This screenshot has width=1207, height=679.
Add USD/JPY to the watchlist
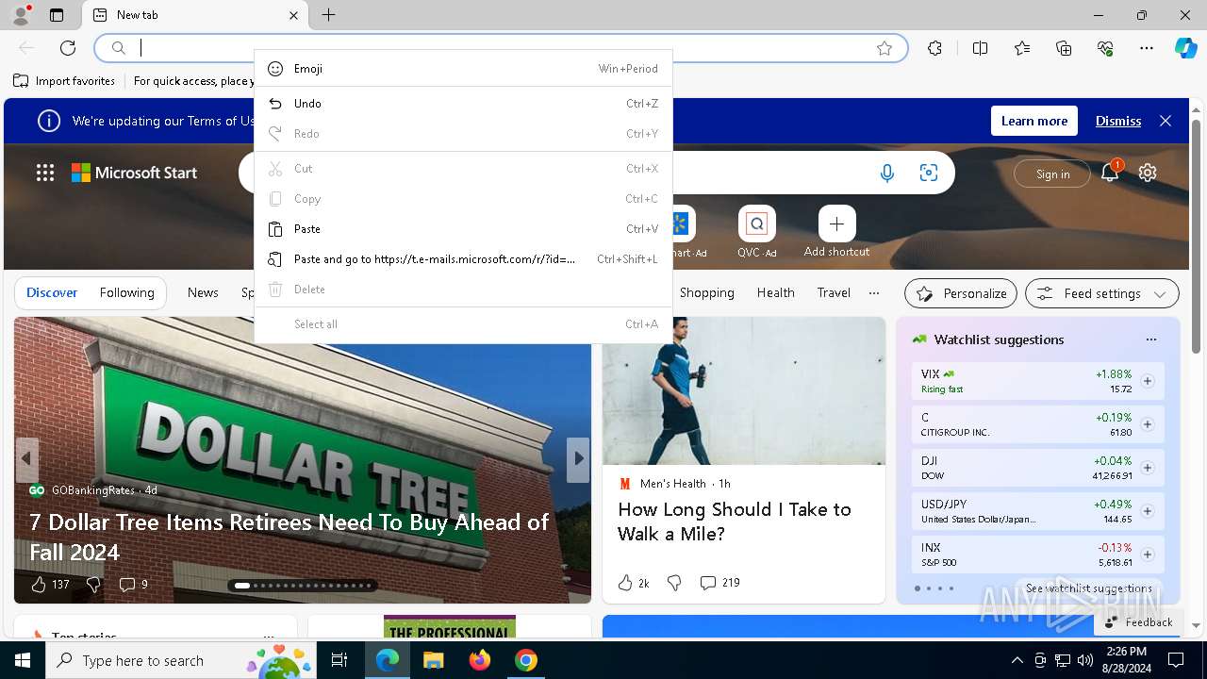tap(1148, 511)
